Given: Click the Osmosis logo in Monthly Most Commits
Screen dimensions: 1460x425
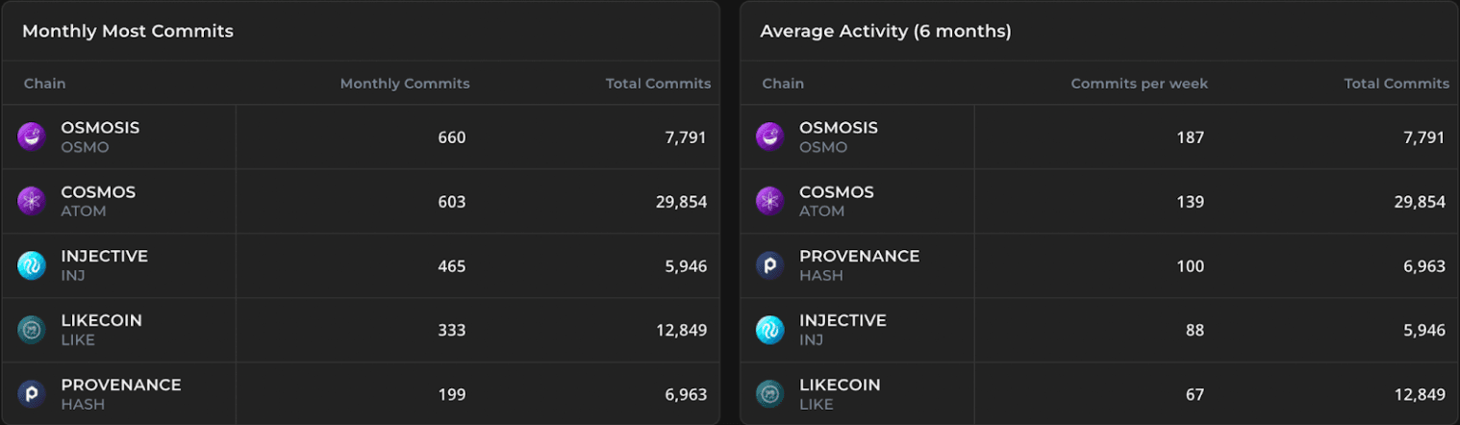Looking at the screenshot, I should (32, 137).
